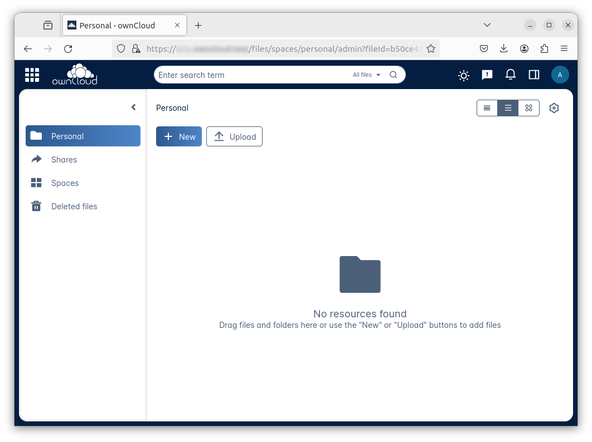This screenshot has height=442, width=592.
Task: Open the notifications bell
Action: (x=510, y=75)
